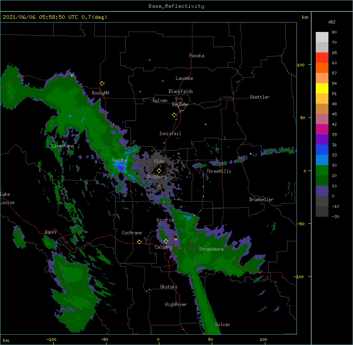Viewport: 353px width, 345px height.
Task: Select the Blackfalds label on map
Action: (x=181, y=91)
